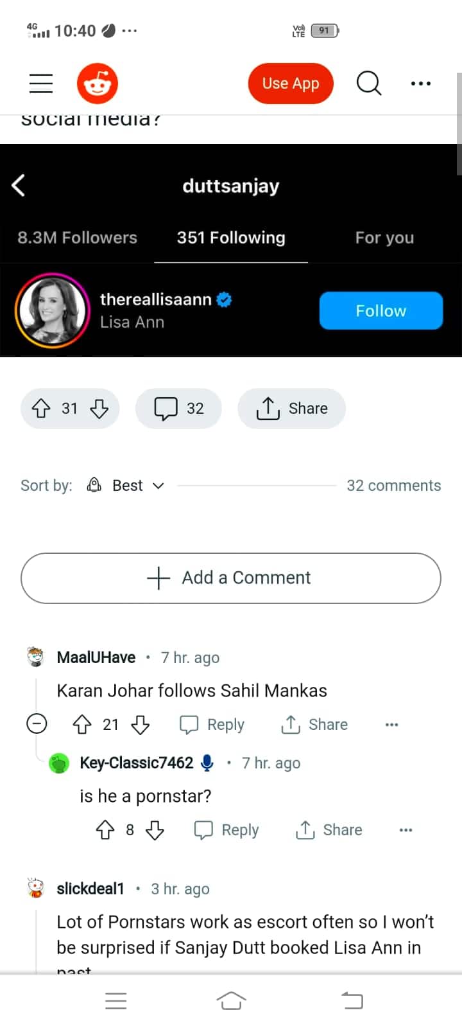The height and width of the screenshot is (1028, 462).
Task: Collapse MaalUHave's comment thread
Action: point(37,724)
